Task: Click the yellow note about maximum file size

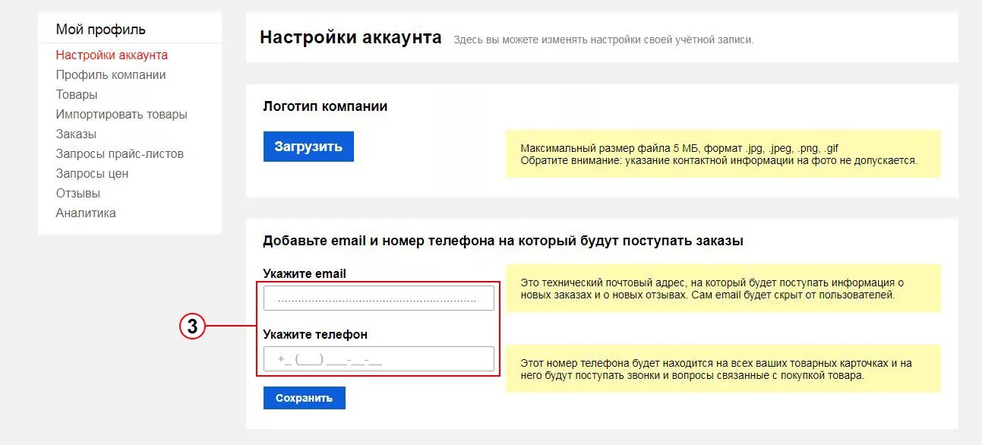Action: (x=723, y=154)
